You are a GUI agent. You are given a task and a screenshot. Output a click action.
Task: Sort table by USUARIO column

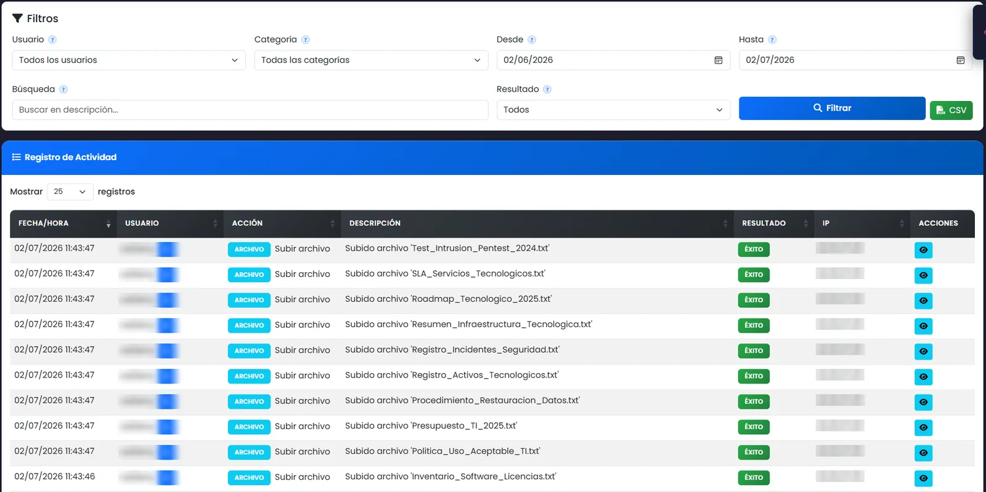tap(170, 224)
